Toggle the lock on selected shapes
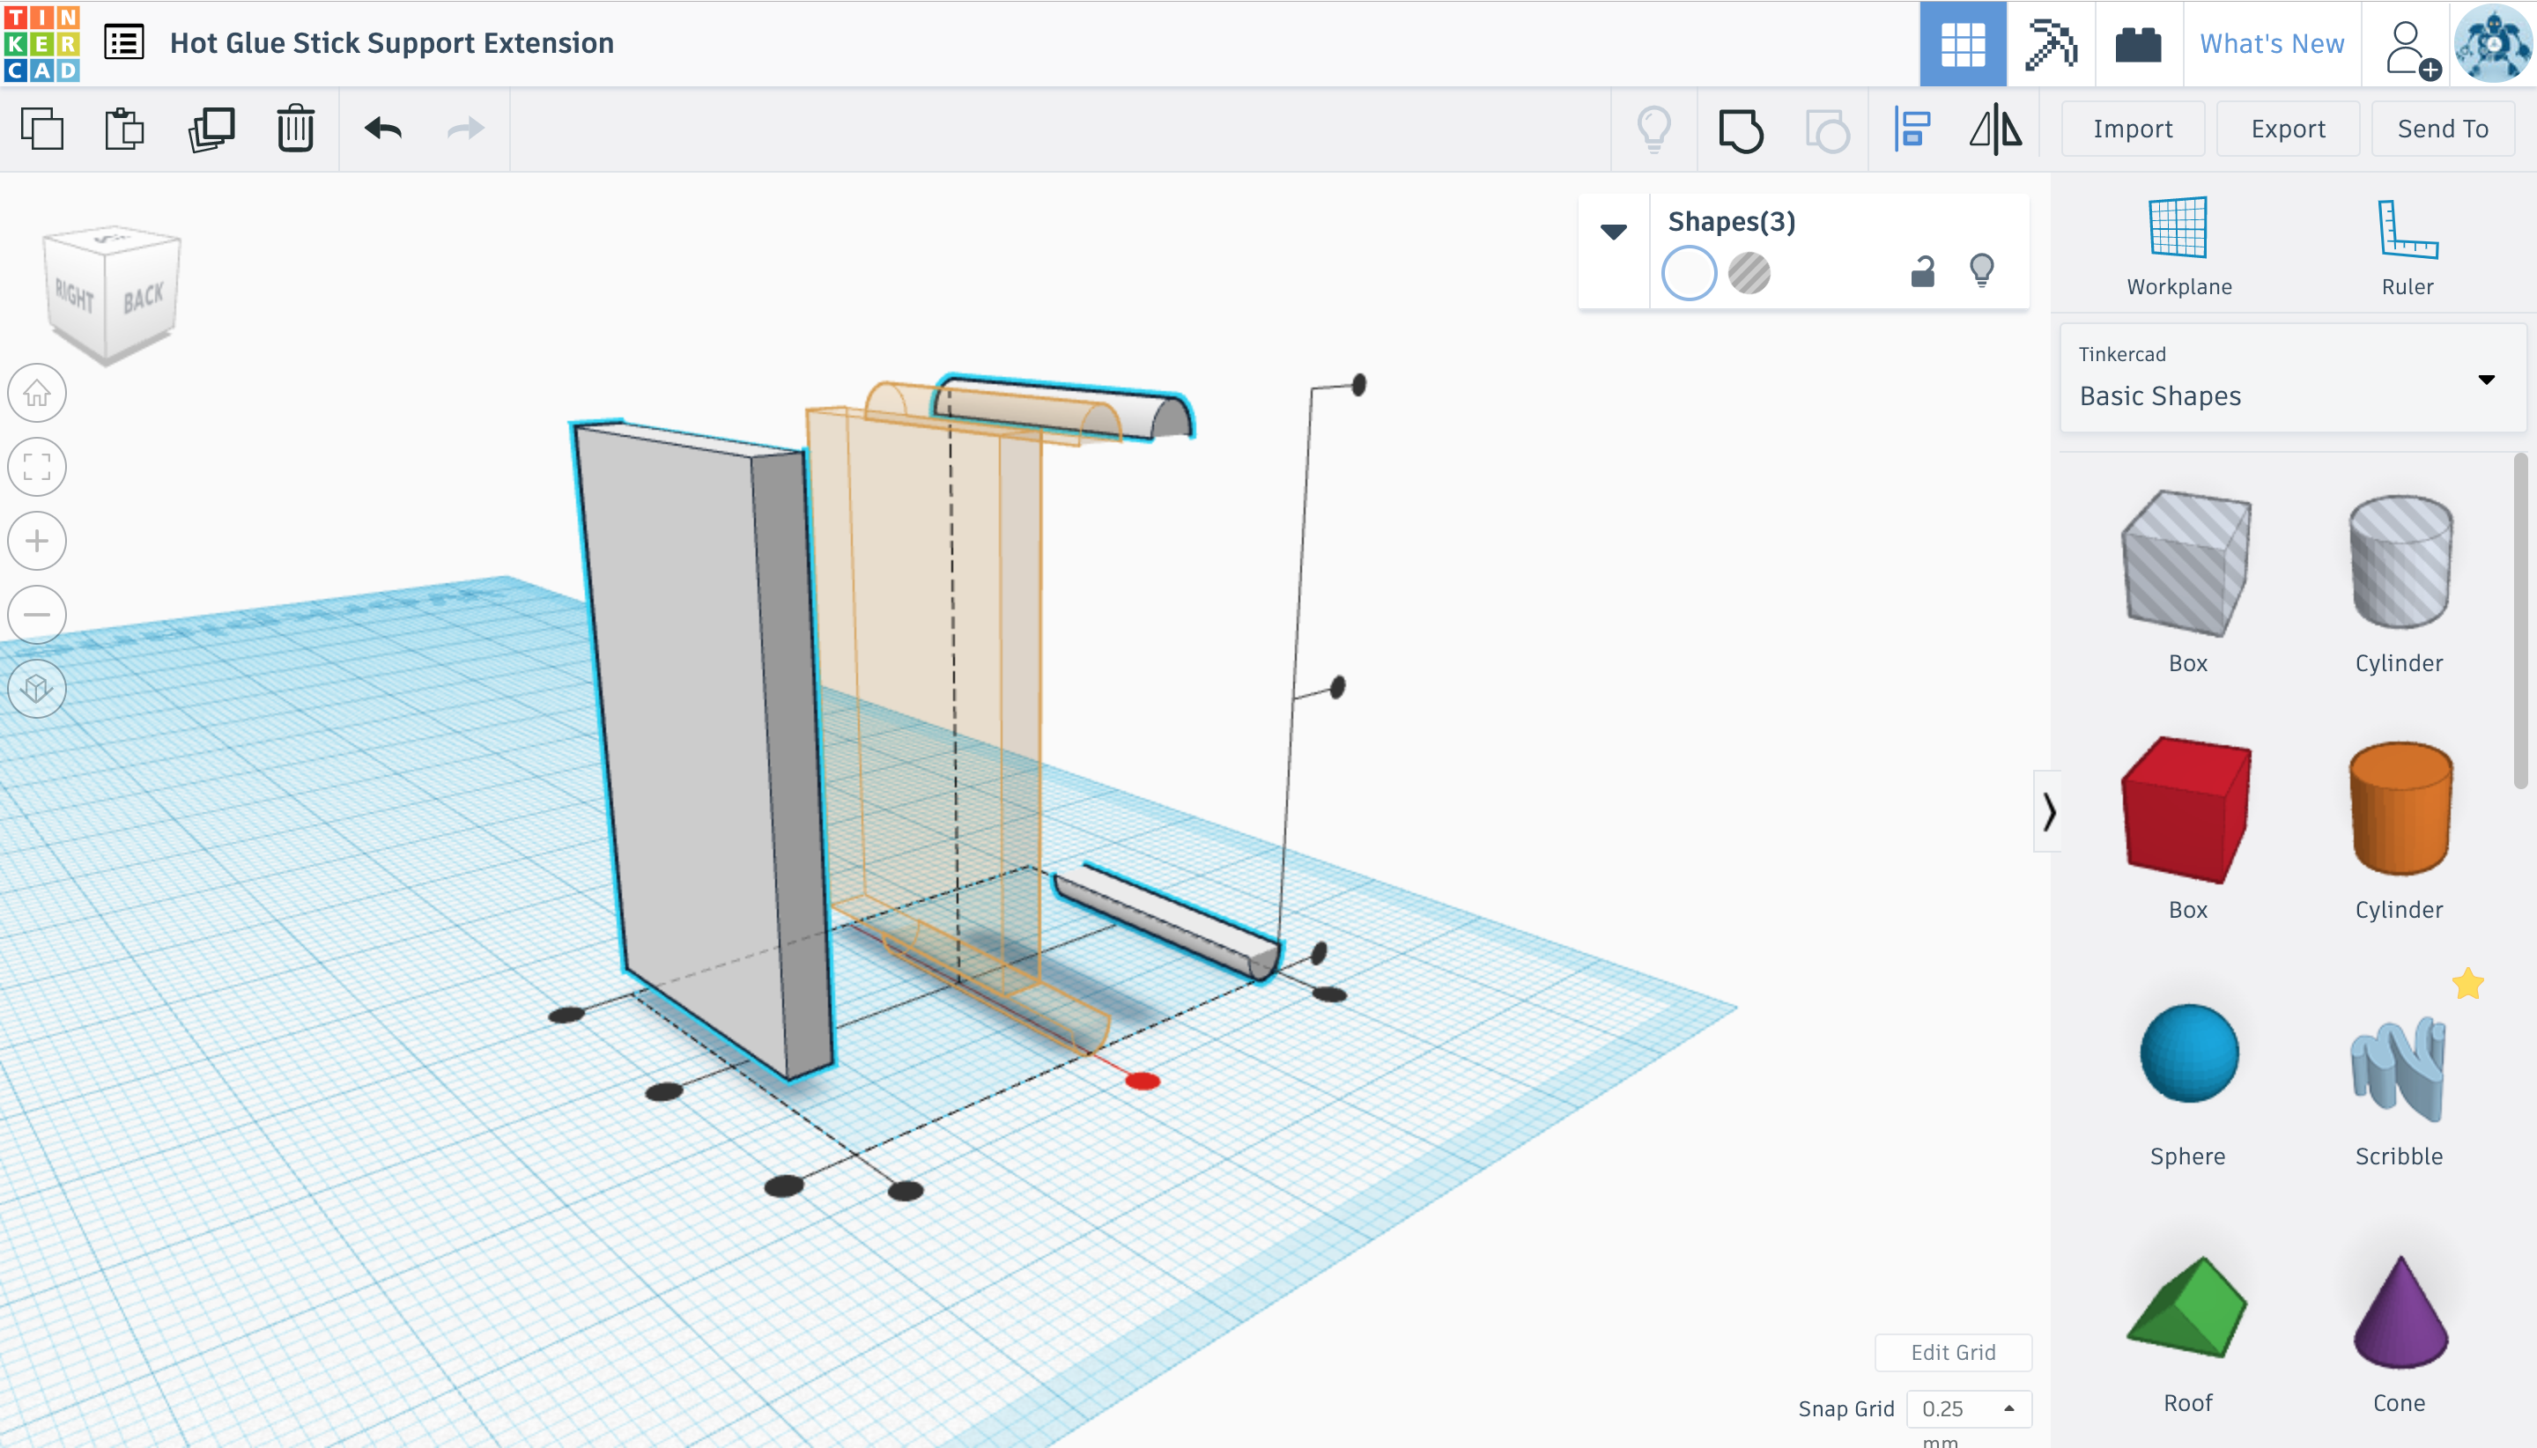 1922,271
